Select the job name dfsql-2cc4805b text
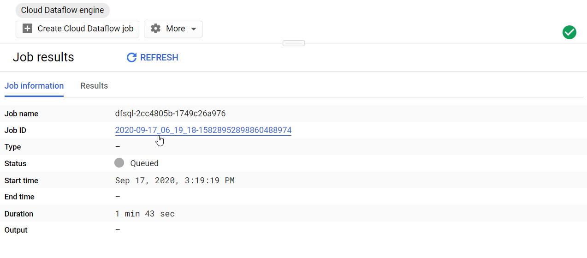 point(170,114)
